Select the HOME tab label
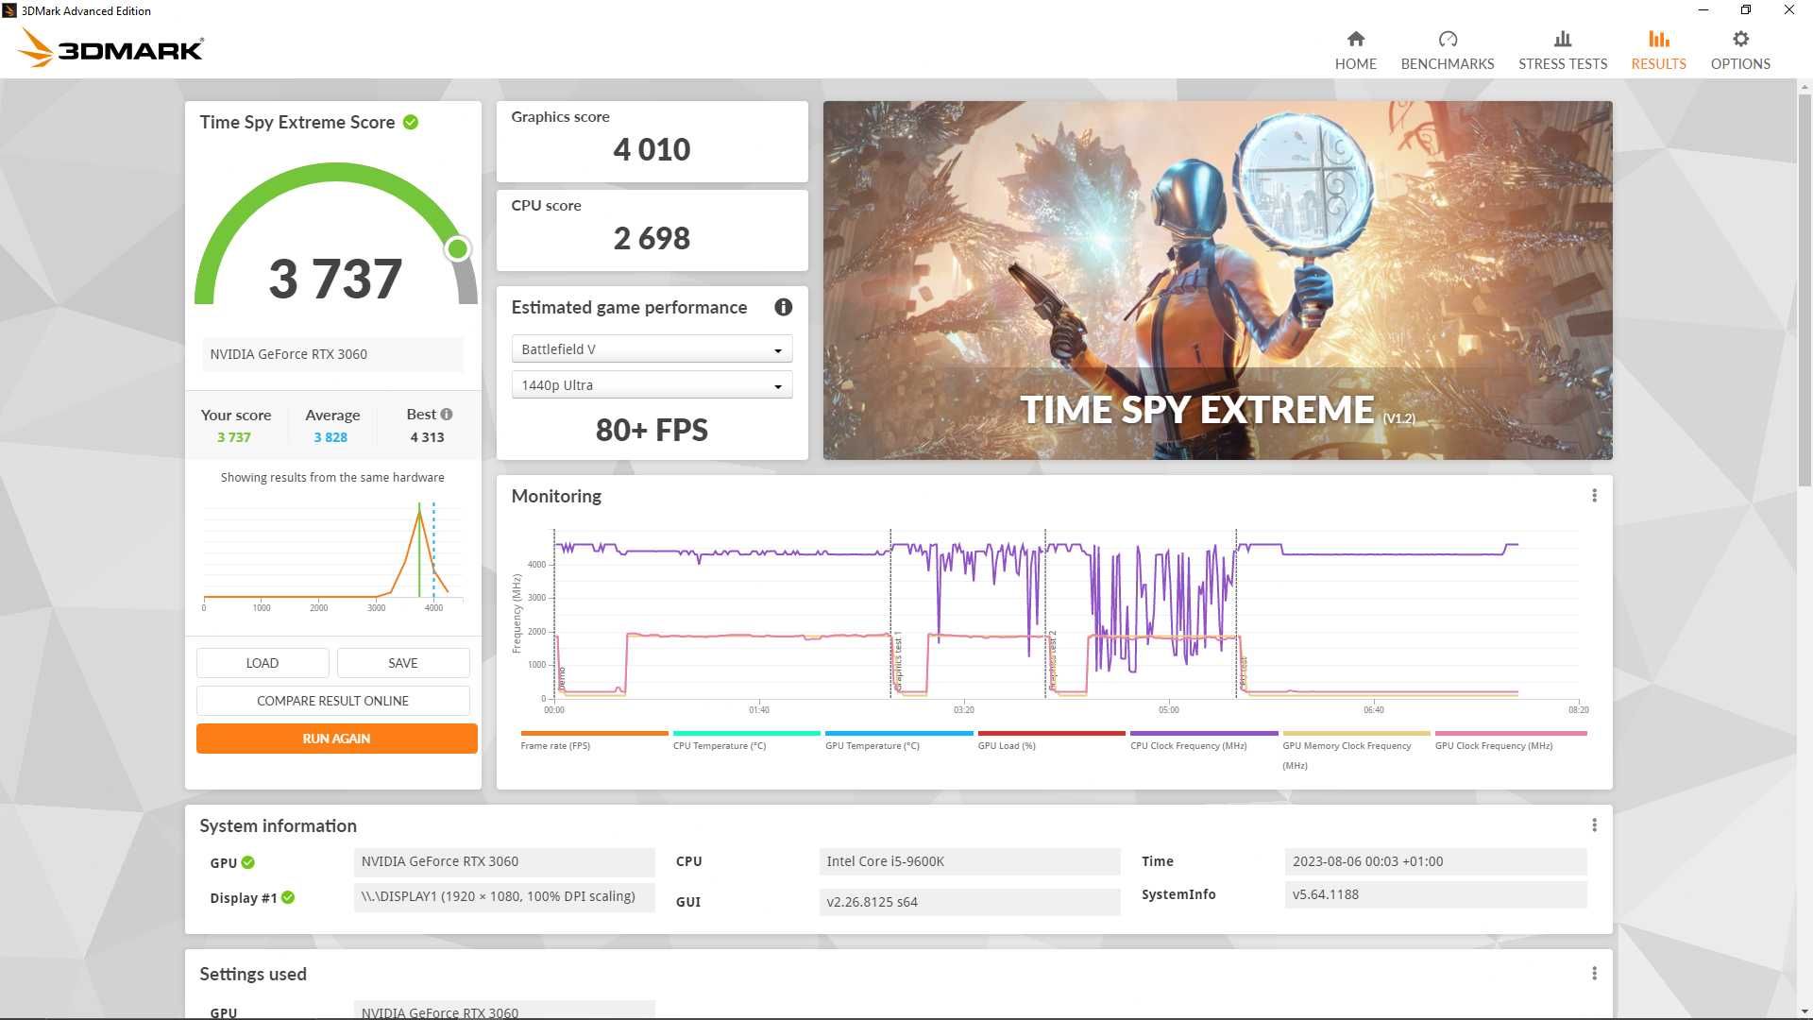 tap(1355, 64)
